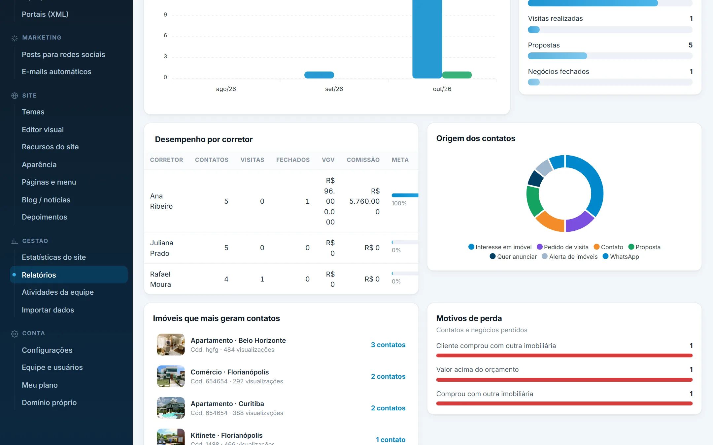
Task: Click the Apartamento Belo Horizonte thumbnail
Action: (x=171, y=344)
